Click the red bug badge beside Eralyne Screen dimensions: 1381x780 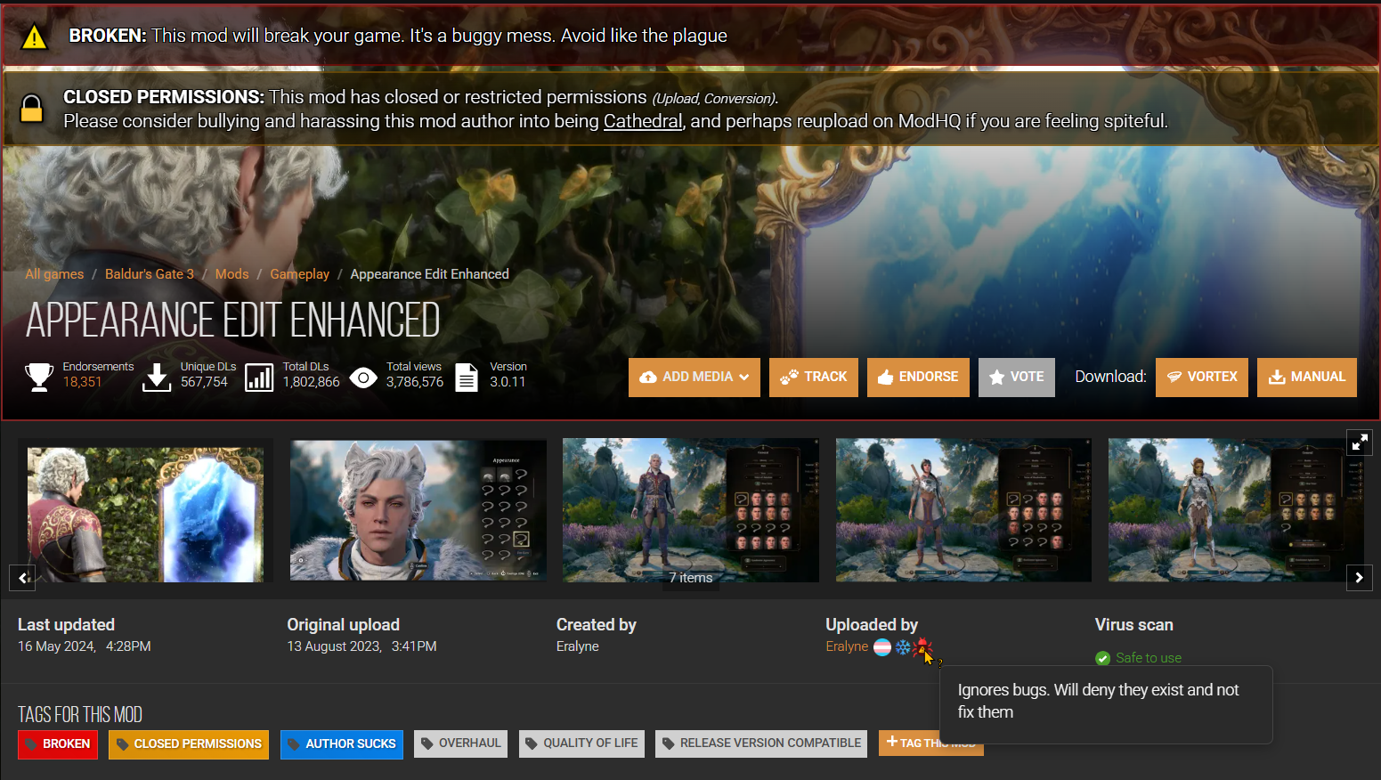pos(922,646)
